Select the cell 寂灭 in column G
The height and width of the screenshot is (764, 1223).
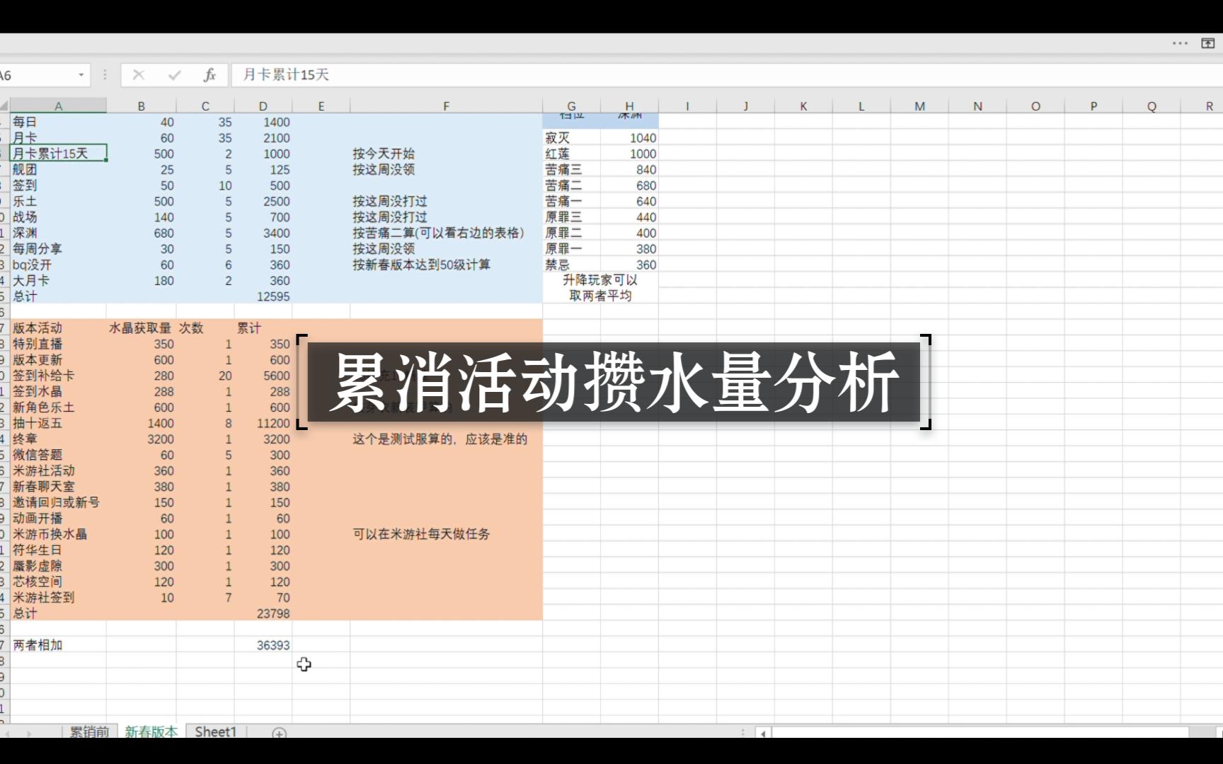click(571, 138)
